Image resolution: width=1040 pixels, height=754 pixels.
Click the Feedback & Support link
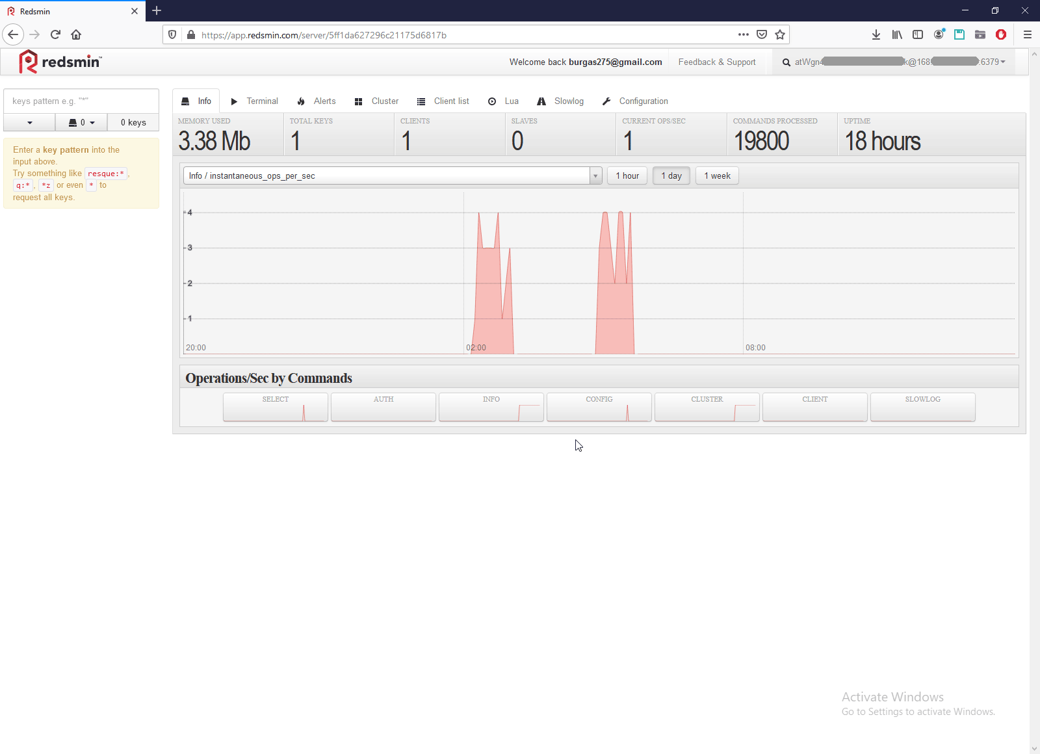(x=717, y=62)
